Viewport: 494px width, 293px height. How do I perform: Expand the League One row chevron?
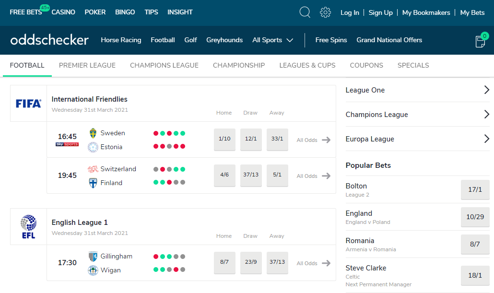[x=486, y=90]
